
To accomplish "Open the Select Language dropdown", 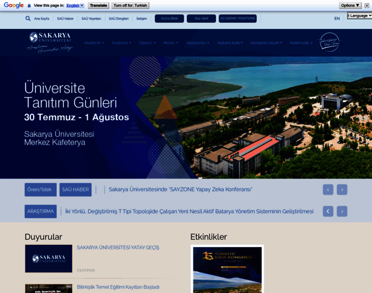I will point(359,16).
